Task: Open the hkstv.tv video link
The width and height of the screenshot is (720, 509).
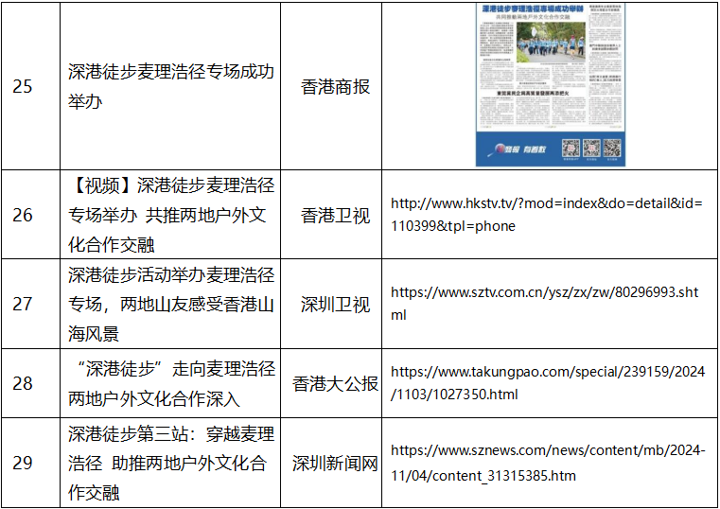Action: click(547, 215)
